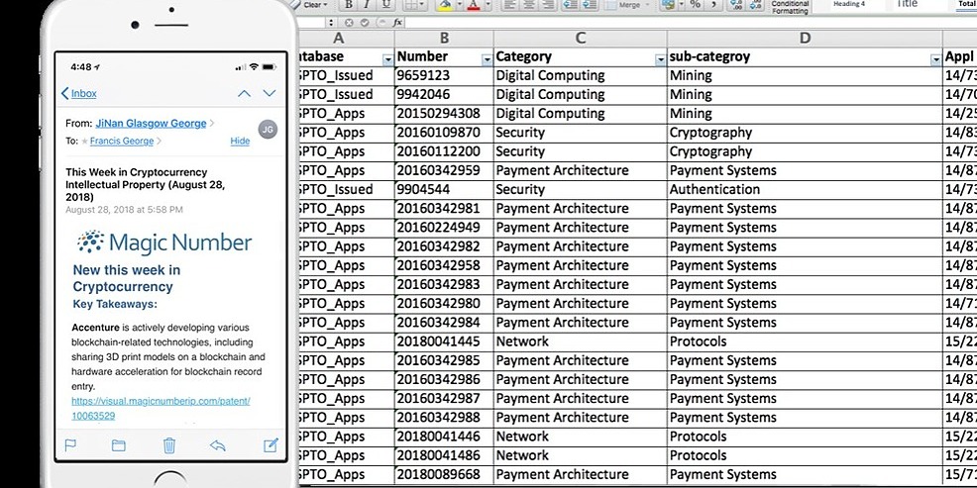This screenshot has height=488, width=977.
Task: Open the visual.magicnumberip.com patent link
Action: (x=161, y=409)
